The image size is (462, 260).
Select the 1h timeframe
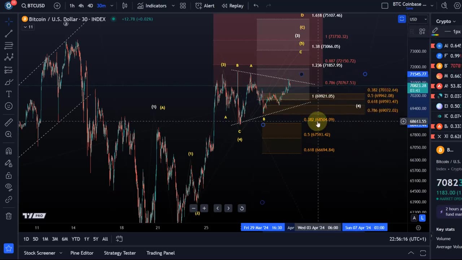click(72, 6)
